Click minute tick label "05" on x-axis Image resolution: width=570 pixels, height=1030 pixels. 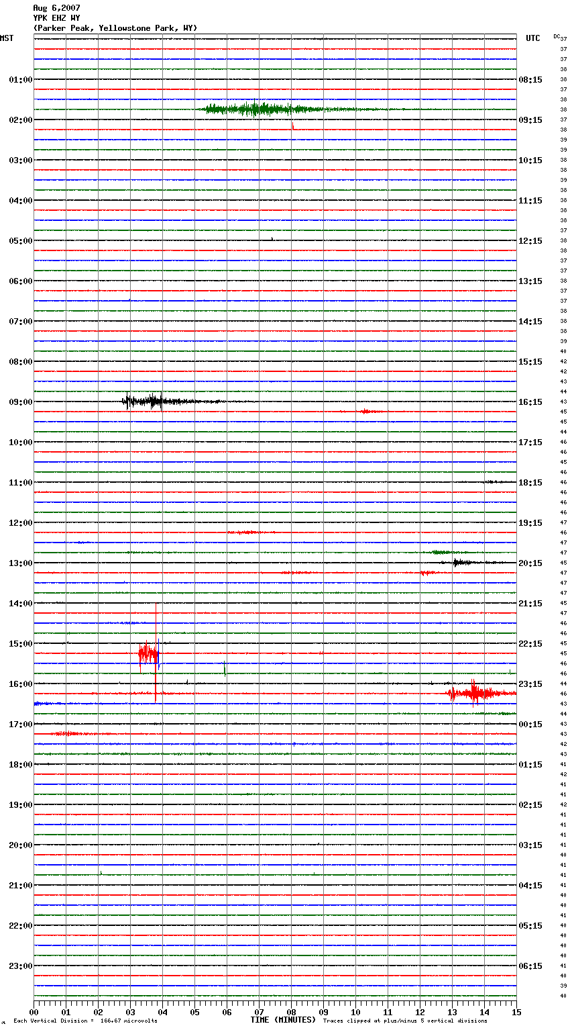pyautogui.click(x=194, y=1013)
